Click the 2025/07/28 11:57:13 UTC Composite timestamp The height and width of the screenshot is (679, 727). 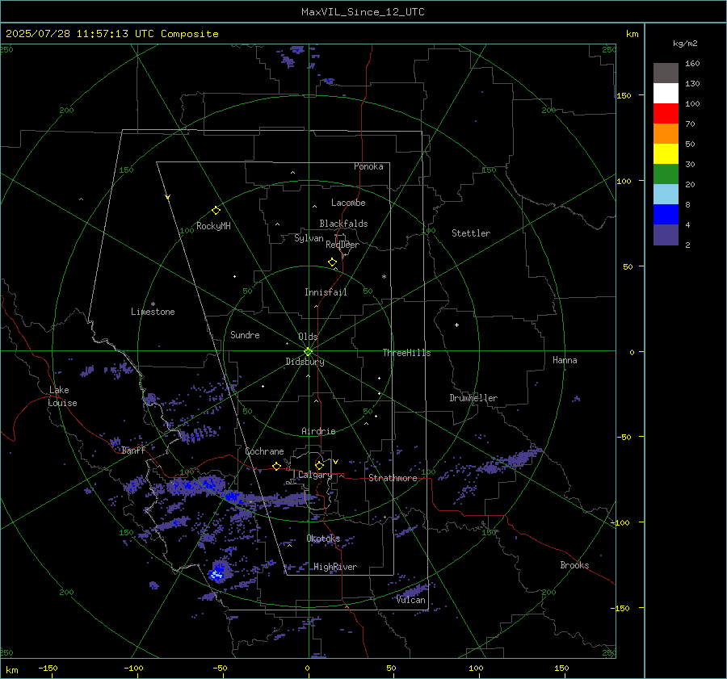click(x=111, y=34)
